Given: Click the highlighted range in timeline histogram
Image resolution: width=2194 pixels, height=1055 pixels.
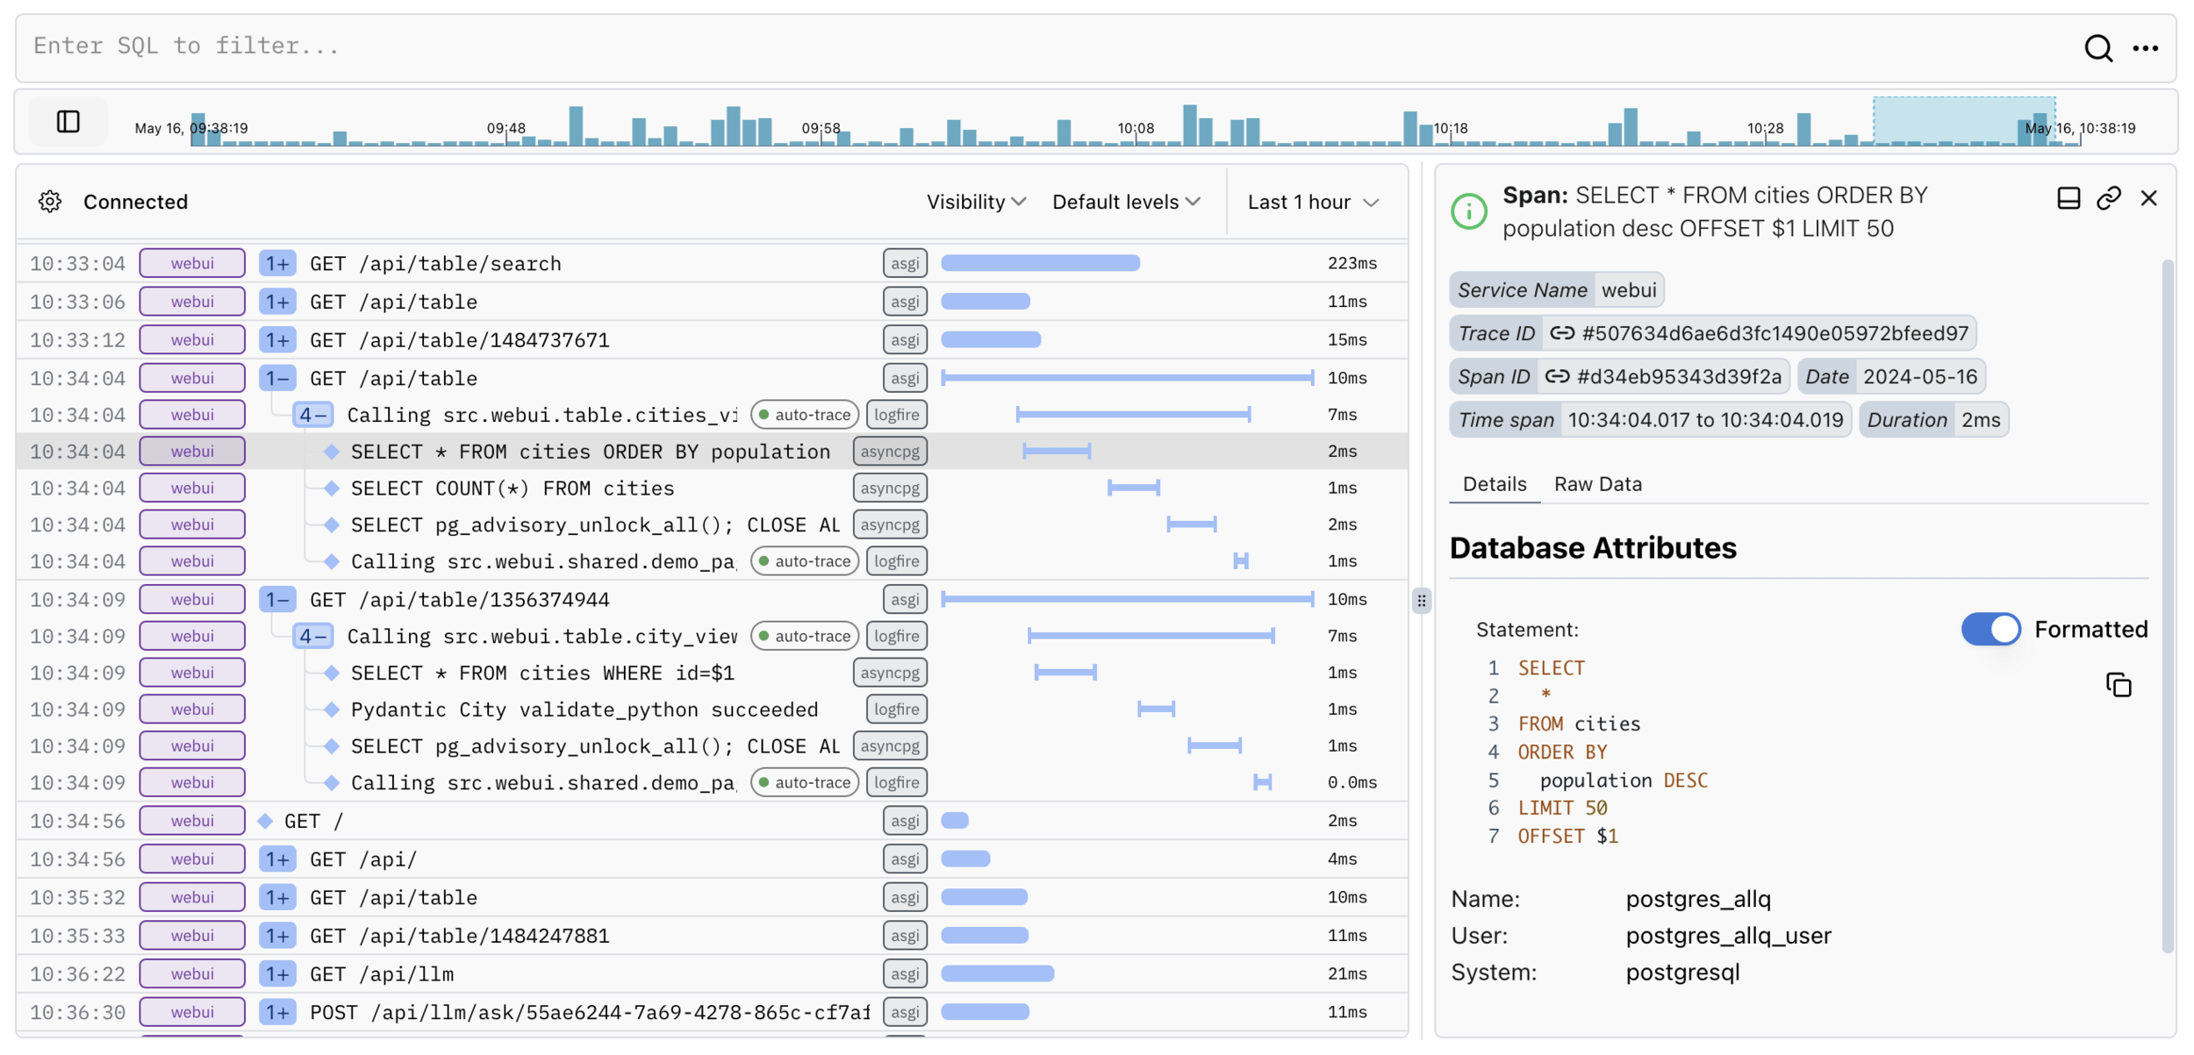Looking at the screenshot, I should [1963, 121].
